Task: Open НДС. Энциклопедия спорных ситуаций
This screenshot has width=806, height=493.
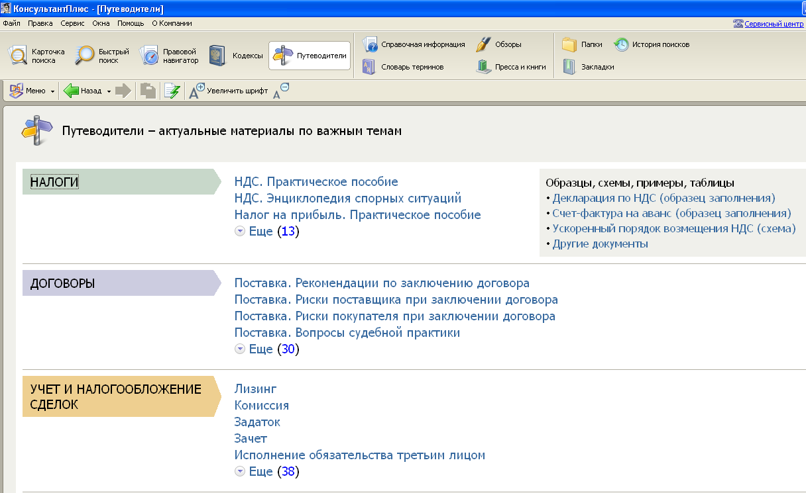Action: [x=348, y=198]
